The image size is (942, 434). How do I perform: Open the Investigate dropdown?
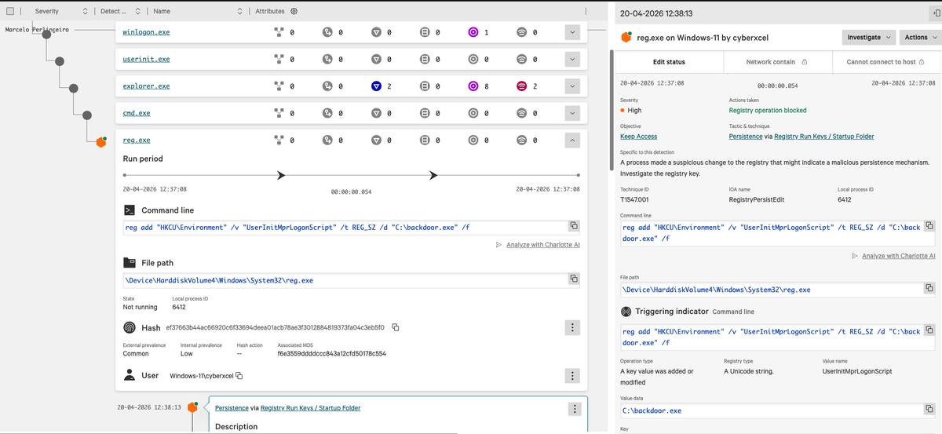click(x=868, y=37)
